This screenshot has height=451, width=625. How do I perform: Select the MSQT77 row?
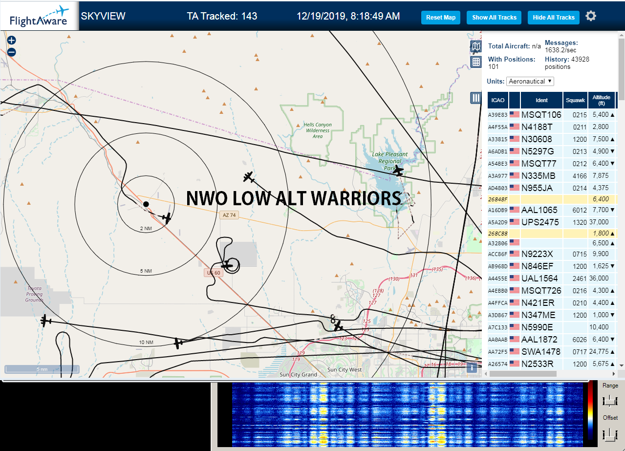[x=552, y=163]
